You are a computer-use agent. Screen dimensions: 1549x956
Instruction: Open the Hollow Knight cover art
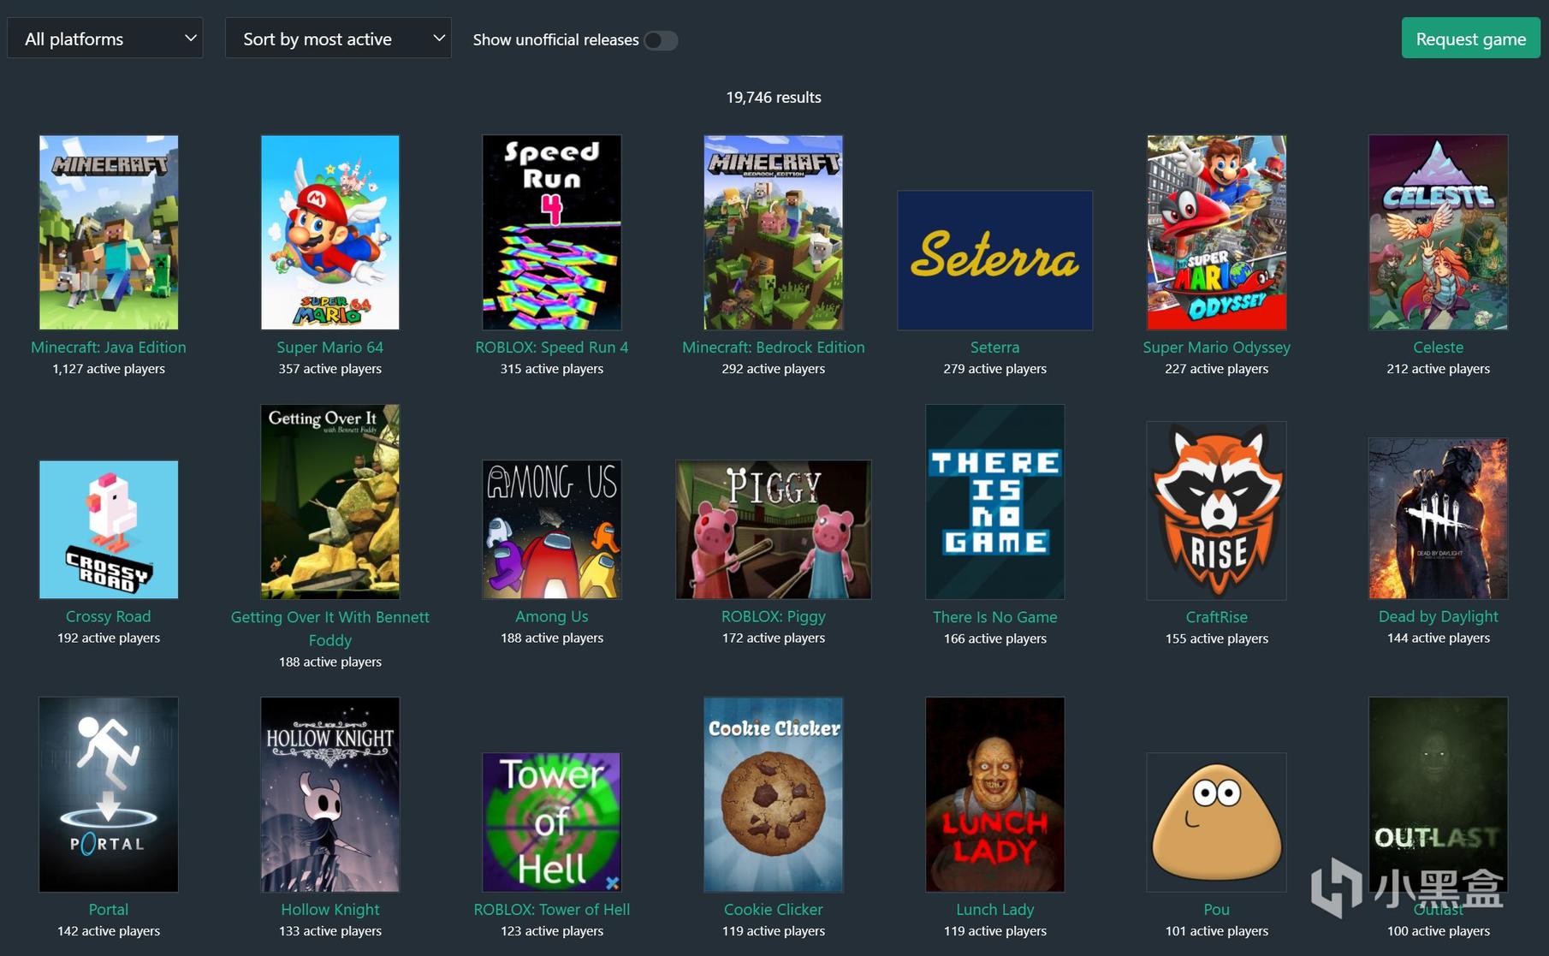330,794
